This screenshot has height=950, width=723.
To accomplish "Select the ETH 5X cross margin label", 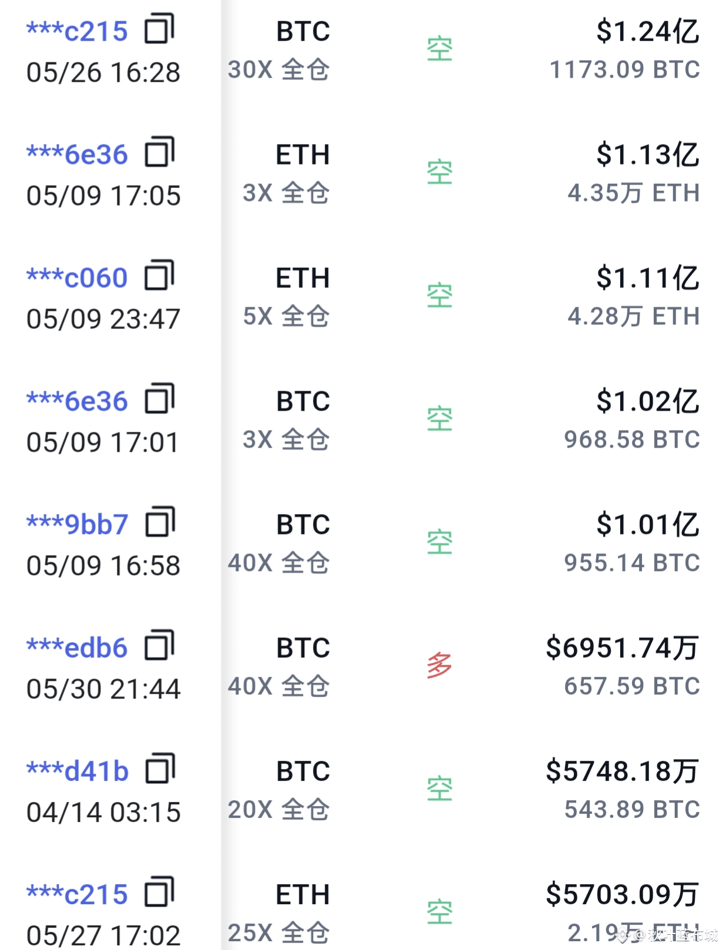I will [x=287, y=297].
